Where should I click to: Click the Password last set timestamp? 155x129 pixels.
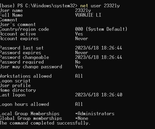(x=98, y=48)
